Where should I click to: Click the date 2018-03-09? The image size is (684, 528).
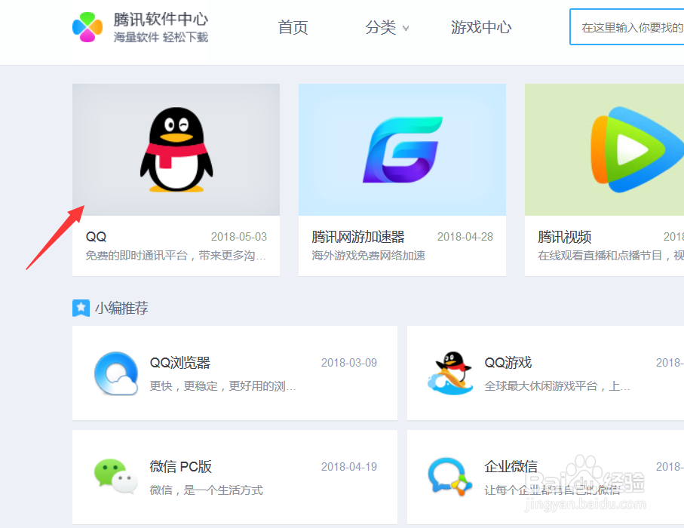click(x=349, y=363)
